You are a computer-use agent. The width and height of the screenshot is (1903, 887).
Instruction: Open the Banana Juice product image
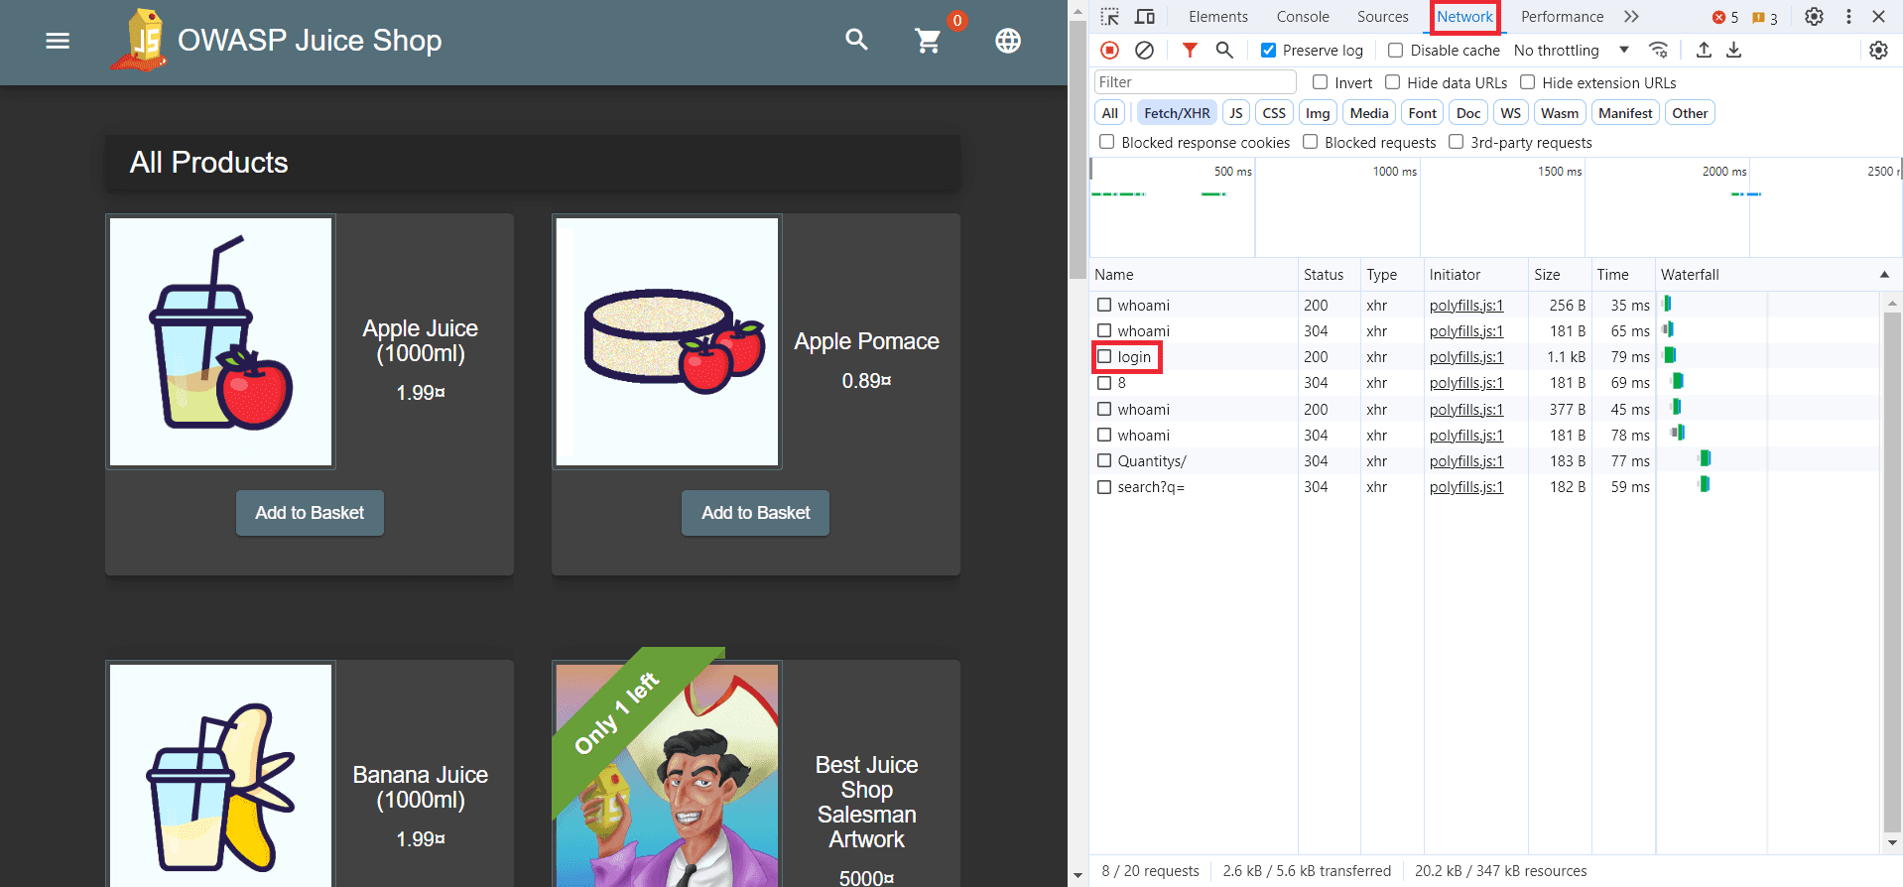click(220, 775)
